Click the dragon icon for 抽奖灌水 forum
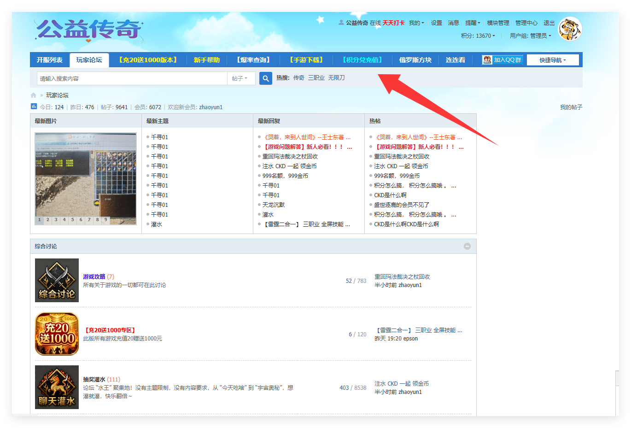This screenshot has height=428, width=631. point(57,387)
